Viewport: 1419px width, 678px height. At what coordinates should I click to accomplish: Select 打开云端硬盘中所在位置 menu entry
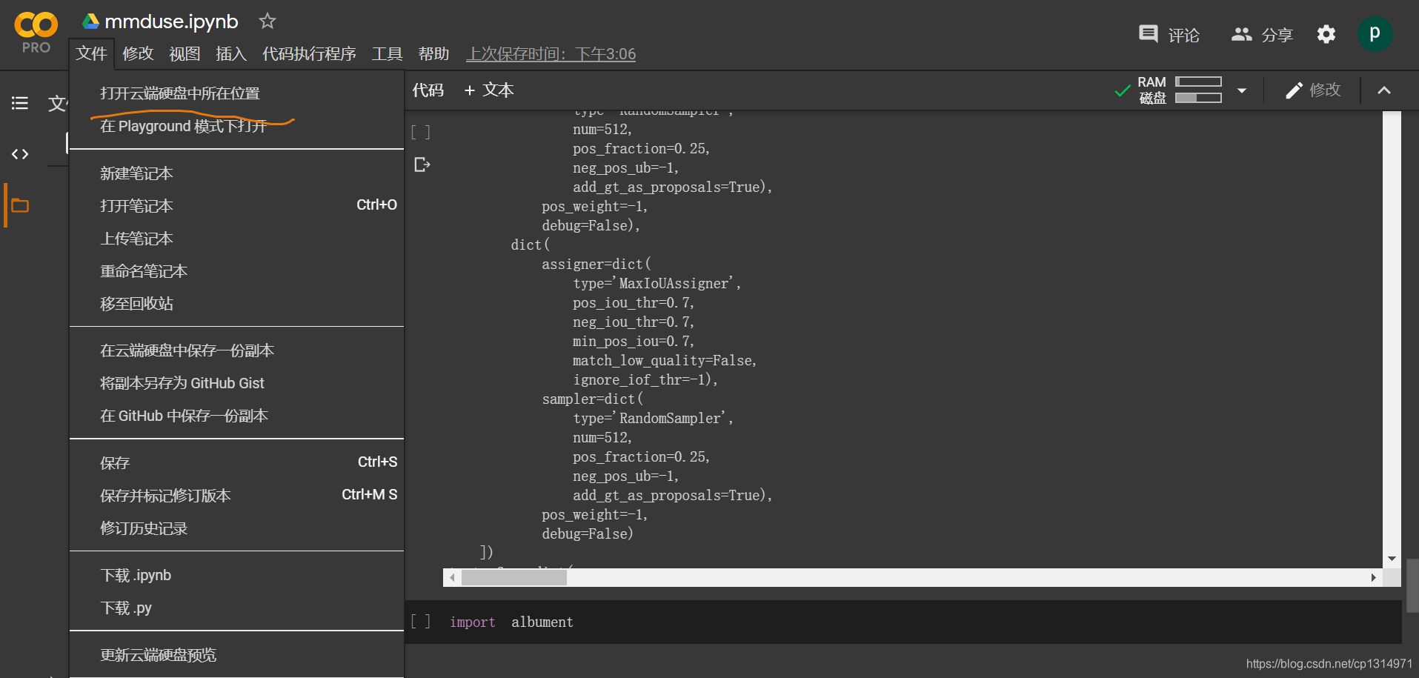click(237, 93)
